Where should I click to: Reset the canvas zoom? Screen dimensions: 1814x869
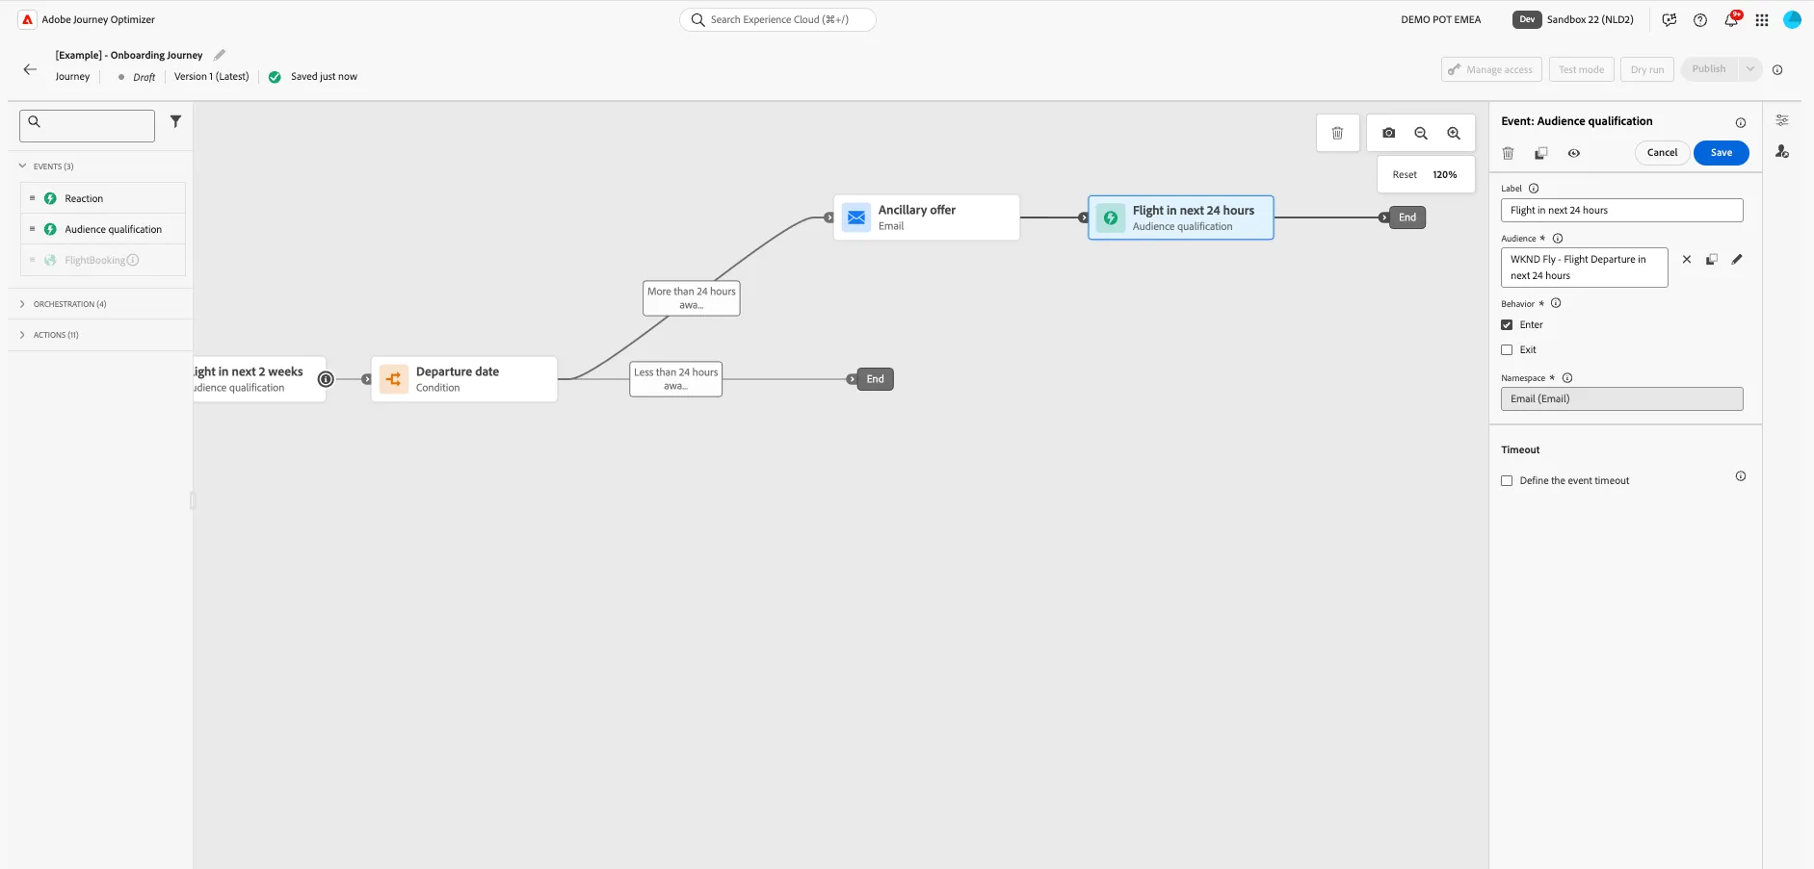coord(1405,175)
